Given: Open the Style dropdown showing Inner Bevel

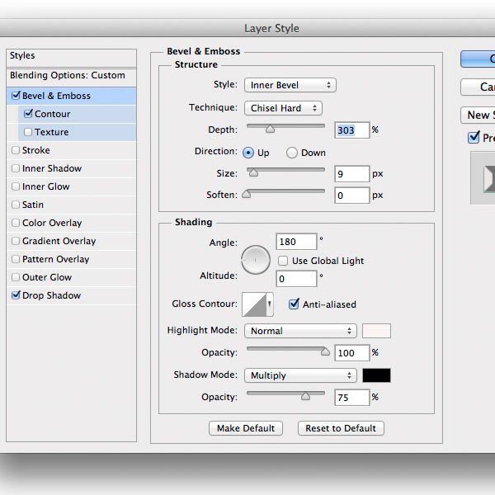Looking at the screenshot, I should click(x=290, y=85).
